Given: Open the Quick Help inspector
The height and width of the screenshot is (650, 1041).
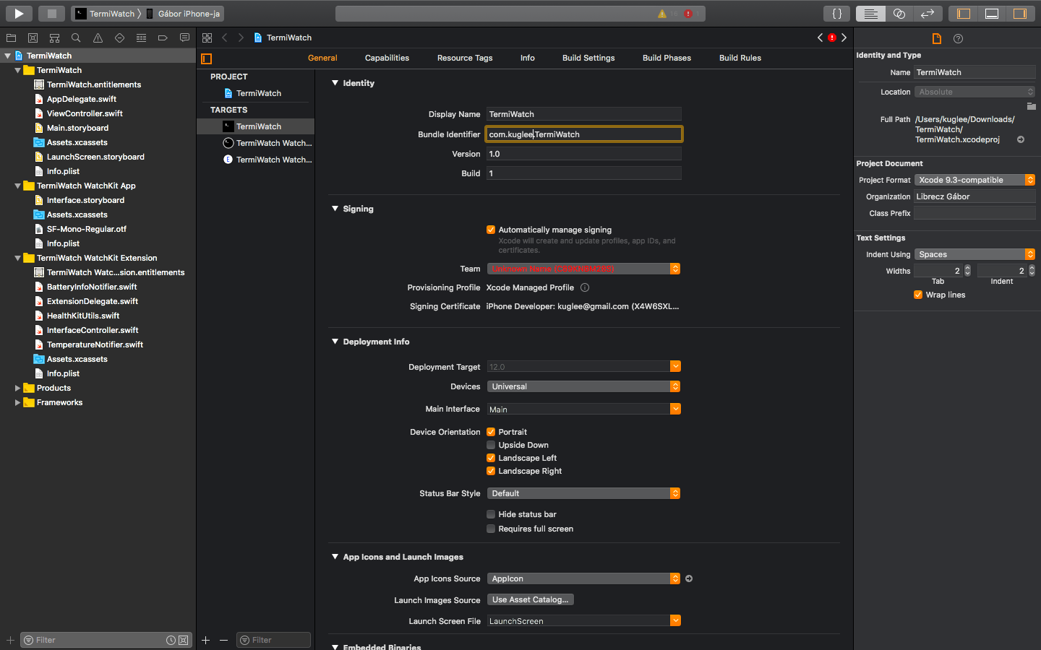Looking at the screenshot, I should coord(958,38).
